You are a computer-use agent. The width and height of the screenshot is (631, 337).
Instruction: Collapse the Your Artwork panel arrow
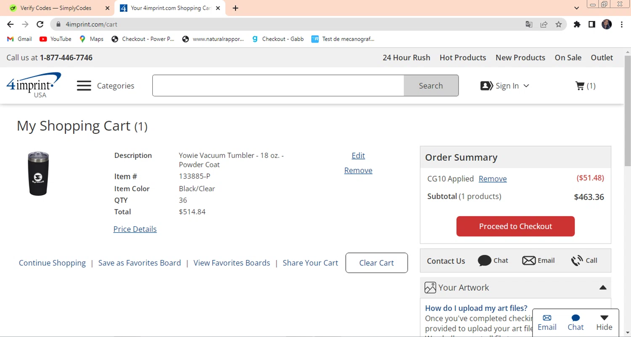(x=603, y=288)
